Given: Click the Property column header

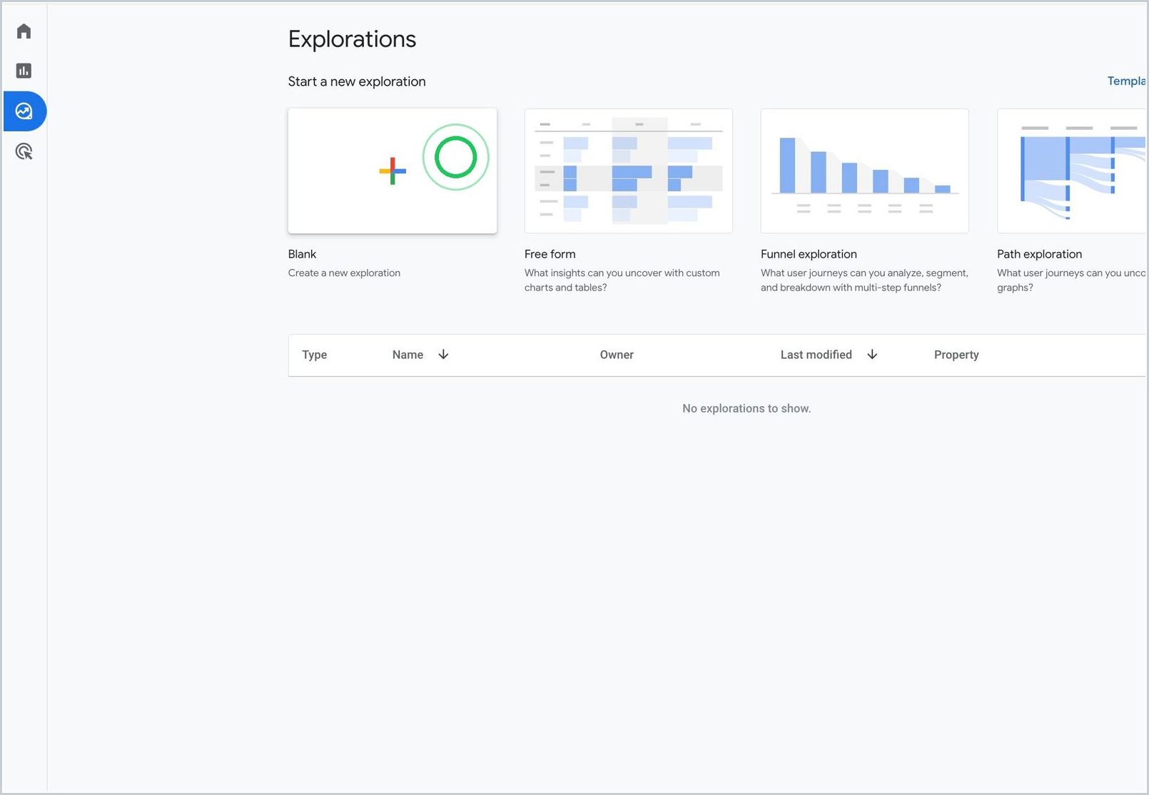Looking at the screenshot, I should (x=956, y=355).
